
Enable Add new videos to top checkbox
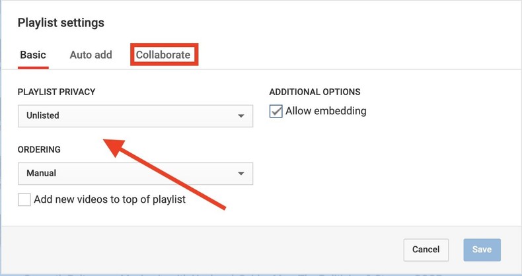tap(24, 199)
